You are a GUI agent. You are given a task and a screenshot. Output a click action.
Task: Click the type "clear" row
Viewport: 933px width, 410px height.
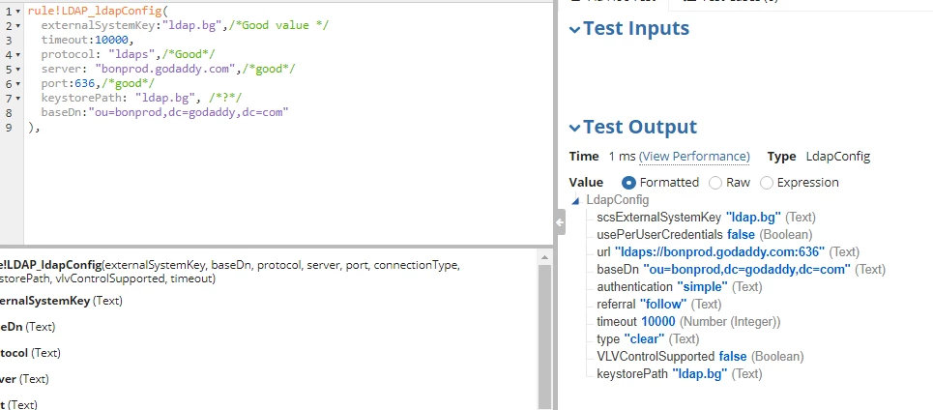pos(648,338)
